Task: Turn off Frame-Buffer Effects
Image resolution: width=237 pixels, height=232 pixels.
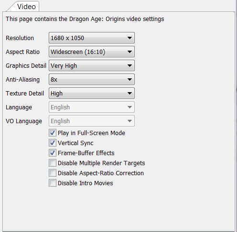Action: (53, 153)
